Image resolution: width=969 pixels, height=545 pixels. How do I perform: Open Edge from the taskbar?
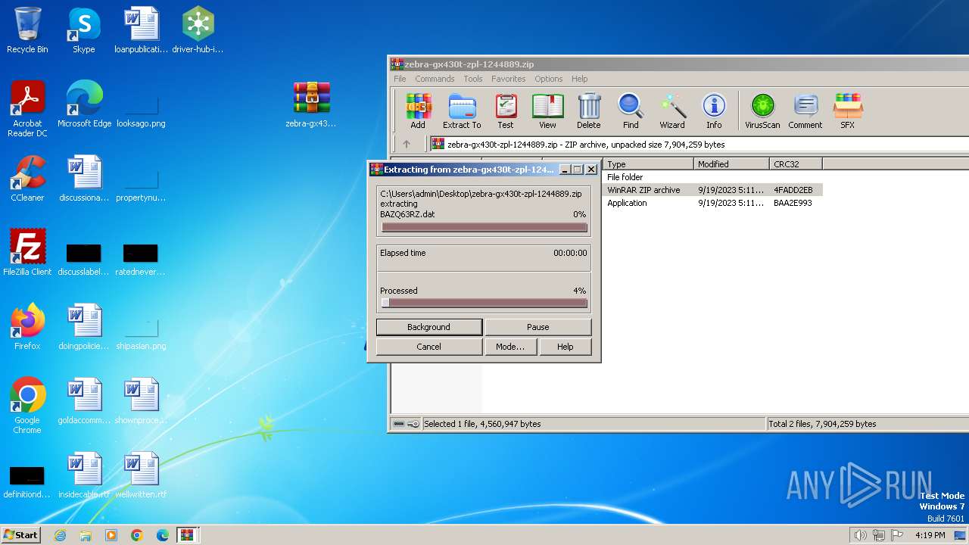(x=162, y=535)
